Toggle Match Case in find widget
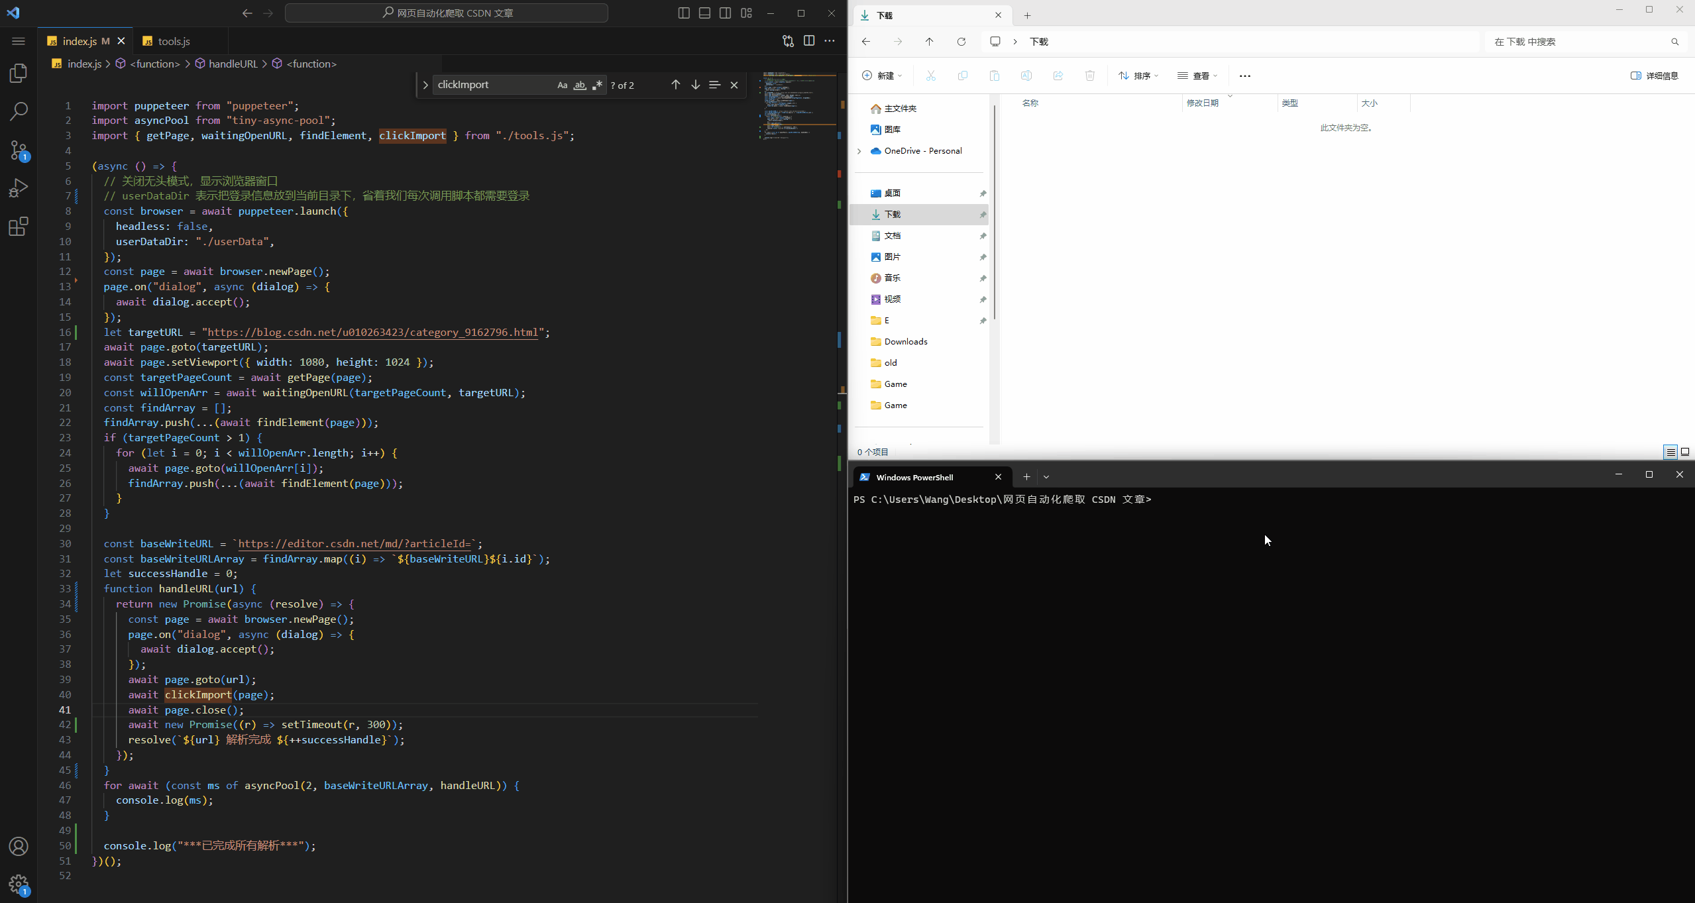 click(x=562, y=85)
